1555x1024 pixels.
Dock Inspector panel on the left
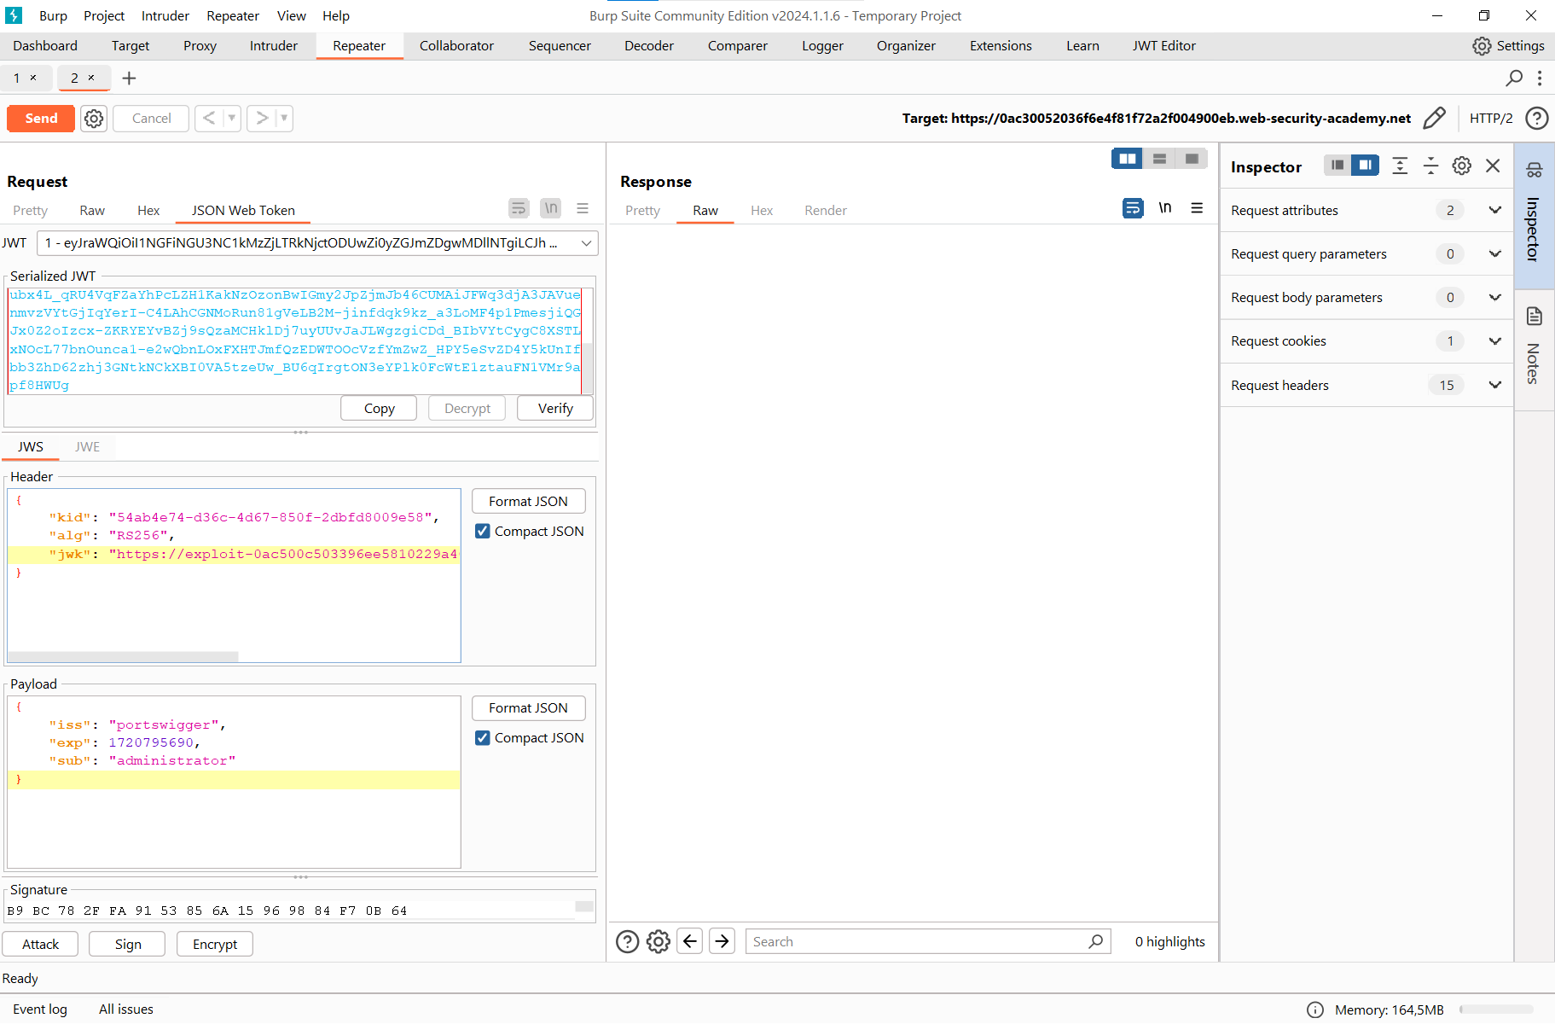pyautogui.click(x=1337, y=166)
